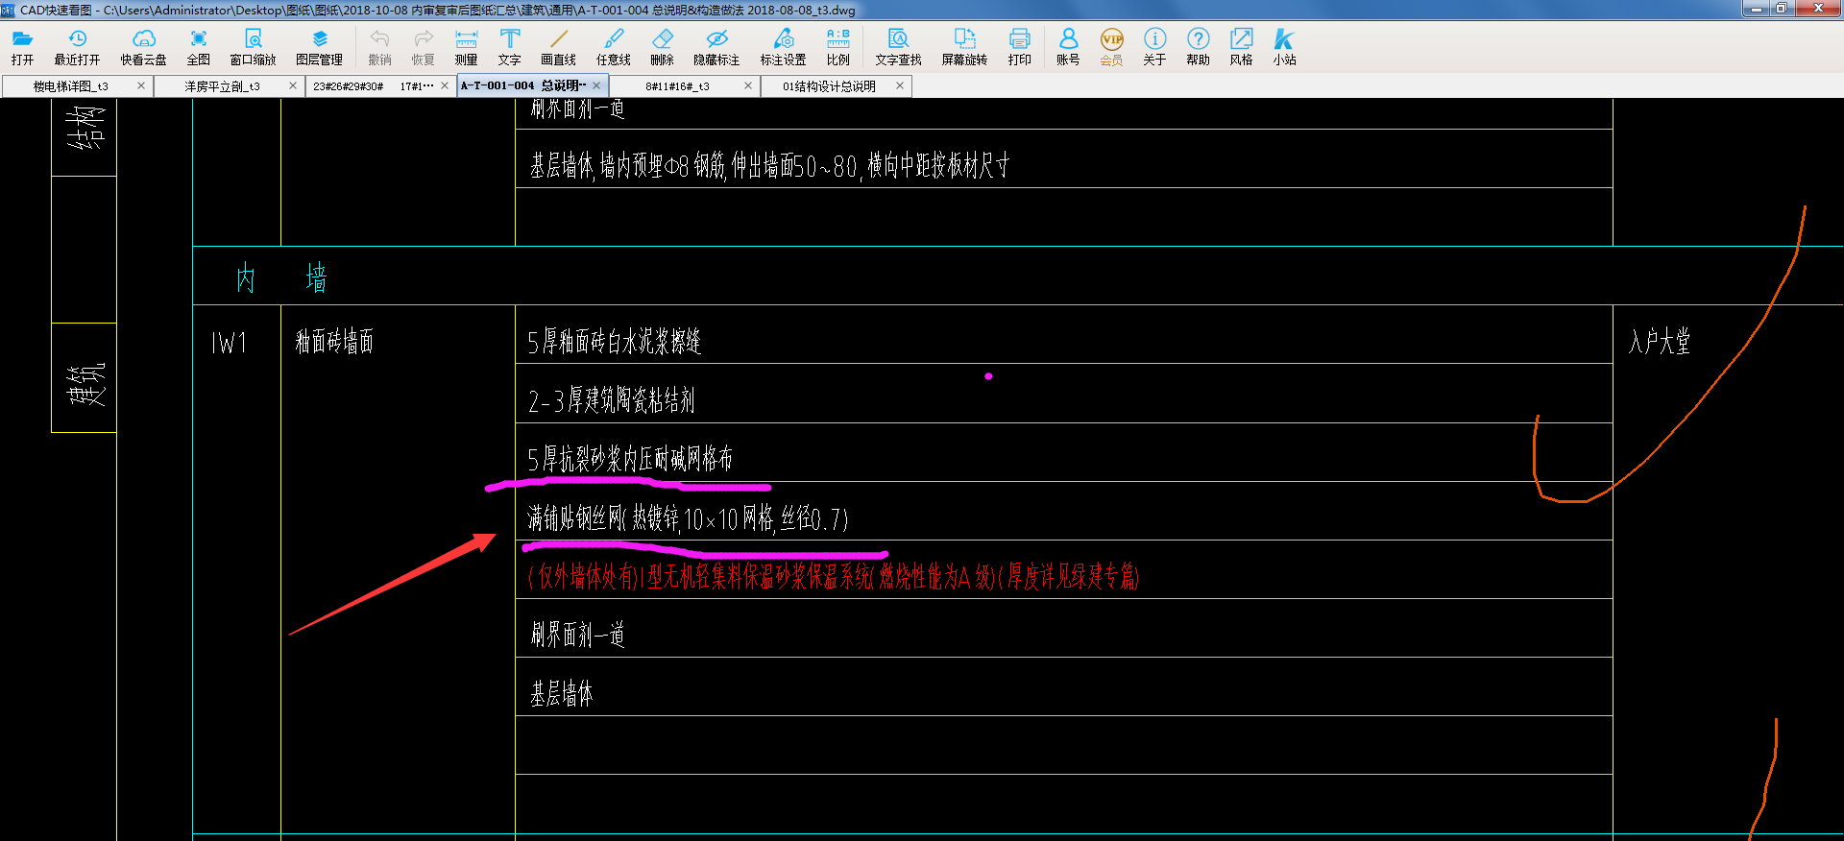
Task: Close the A-T-001-004 总说明 tab
Action: point(596,85)
